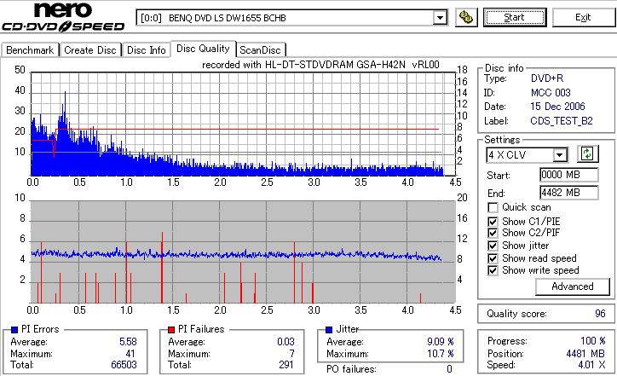Toggle Show C2/PIF checkbox
617x376 pixels.
(x=493, y=233)
